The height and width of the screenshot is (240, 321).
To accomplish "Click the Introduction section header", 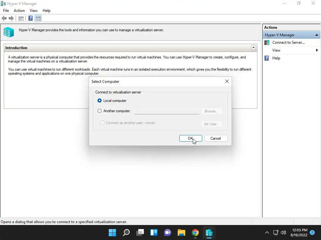I will (130, 48).
